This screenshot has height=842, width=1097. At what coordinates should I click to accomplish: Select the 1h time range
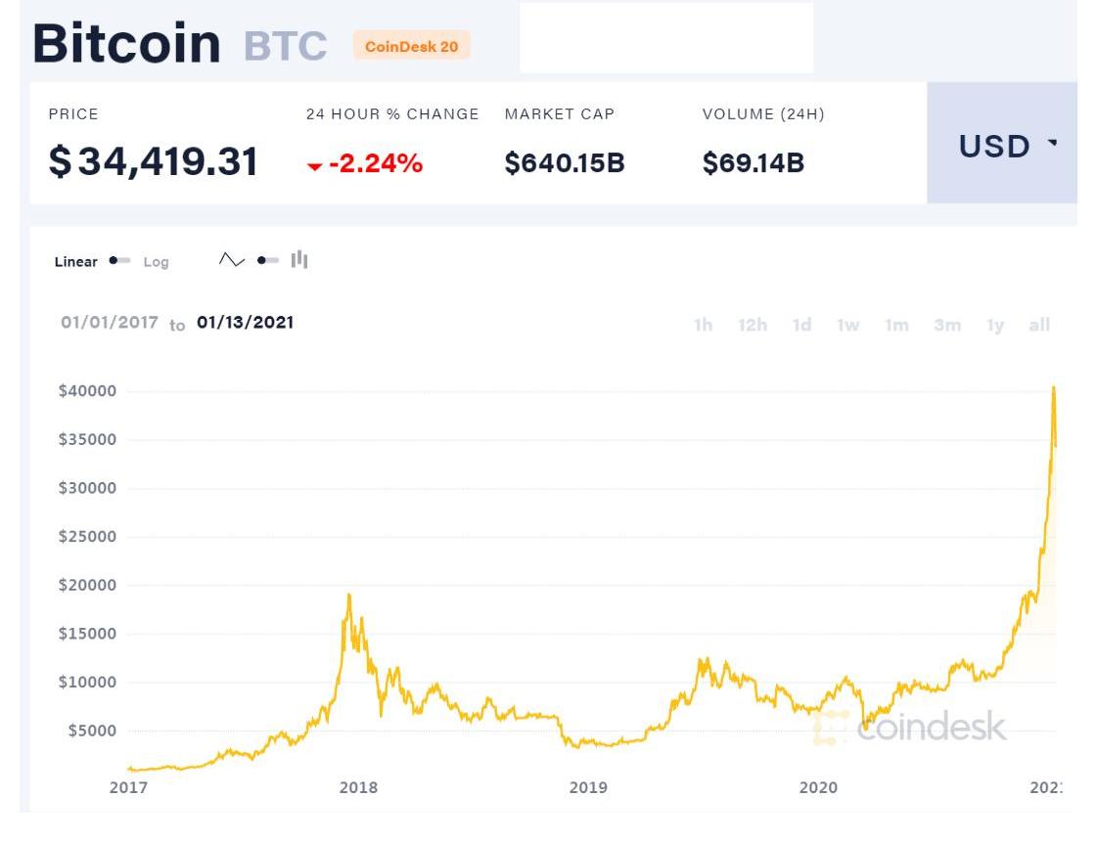(x=703, y=326)
